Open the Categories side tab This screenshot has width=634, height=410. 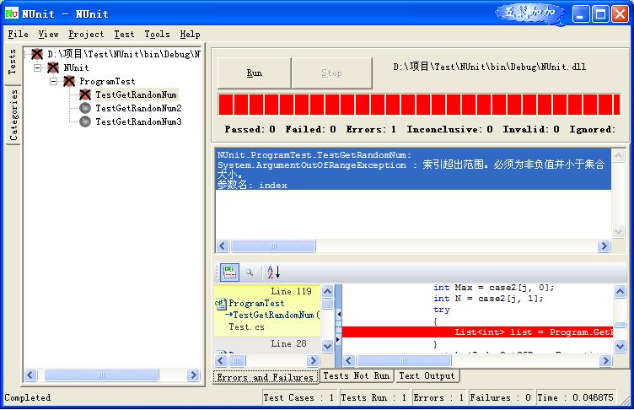point(13,115)
